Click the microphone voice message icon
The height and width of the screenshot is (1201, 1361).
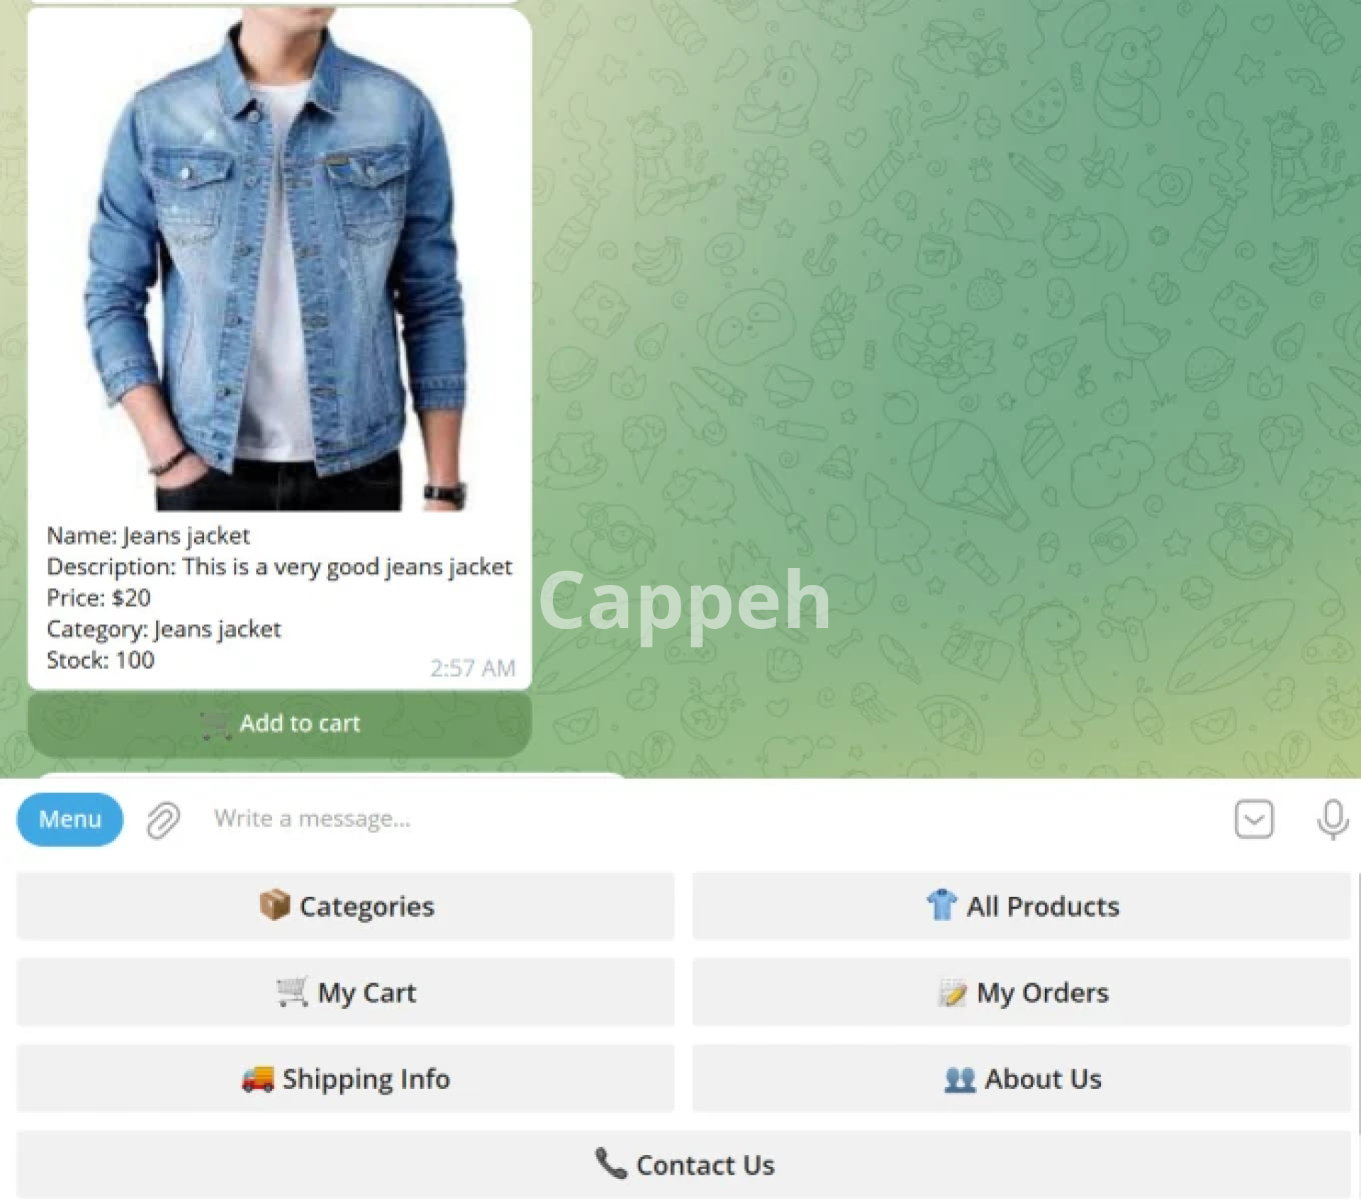point(1333,820)
